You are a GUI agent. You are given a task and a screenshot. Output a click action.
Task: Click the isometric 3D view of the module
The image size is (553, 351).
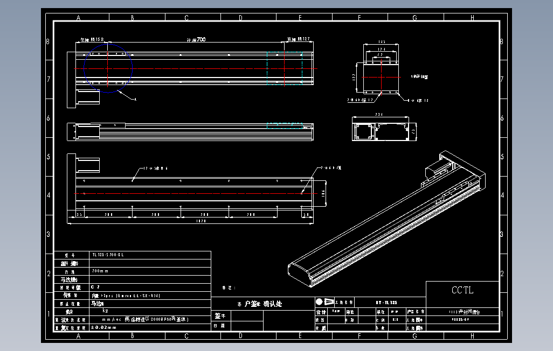point(387,219)
